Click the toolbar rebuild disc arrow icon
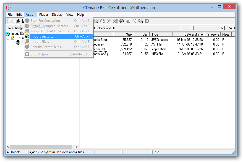This screenshot has width=243, height=162. (134, 21)
